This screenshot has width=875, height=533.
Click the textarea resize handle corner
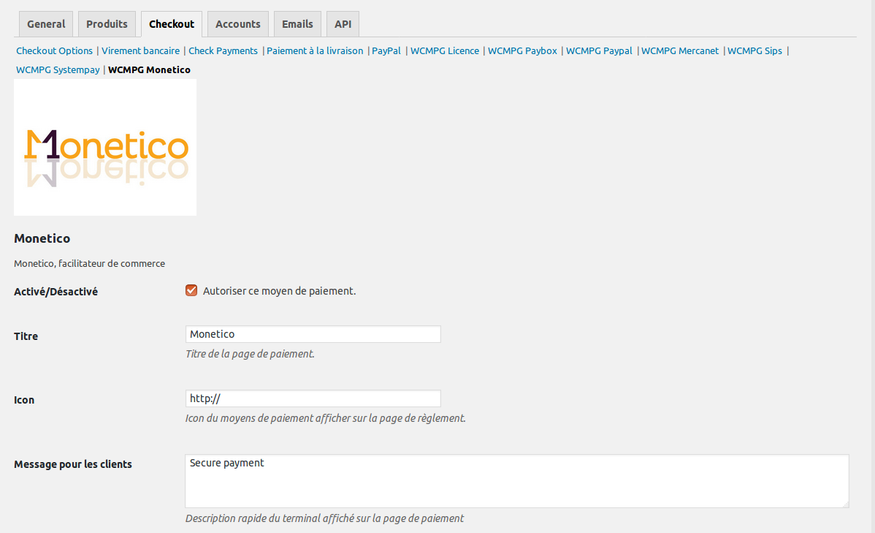[x=846, y=504]
